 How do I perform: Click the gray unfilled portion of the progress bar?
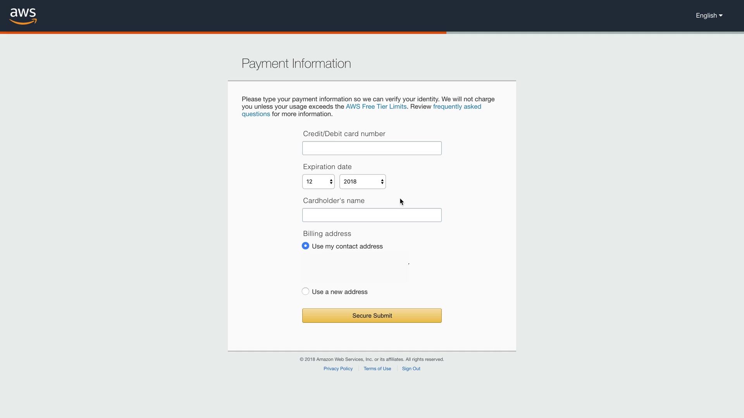pyautogui.click(x=595, y=33)
